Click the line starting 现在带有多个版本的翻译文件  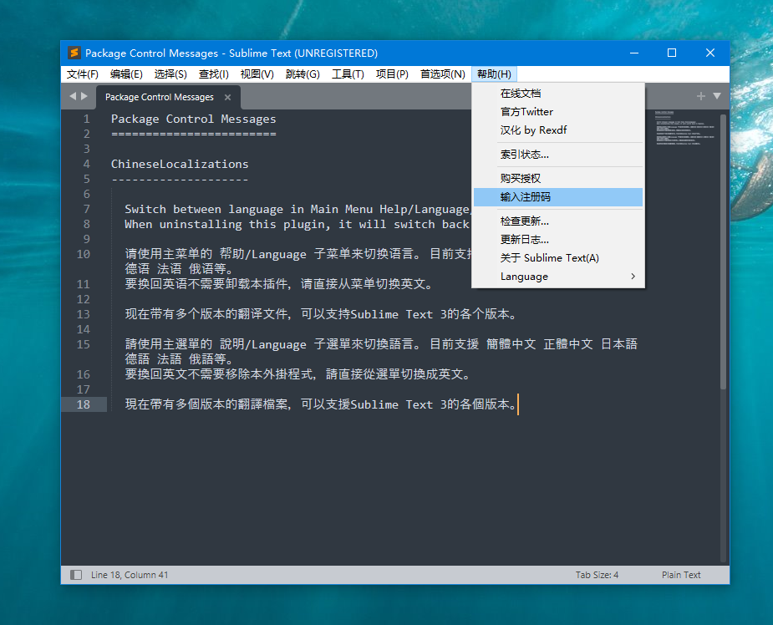click(x=320, y=314)
